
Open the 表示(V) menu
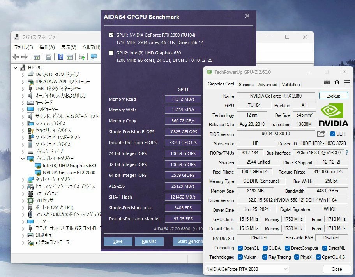[69, 47]
